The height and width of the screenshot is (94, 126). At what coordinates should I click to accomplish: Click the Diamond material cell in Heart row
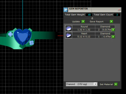point(105,33)
